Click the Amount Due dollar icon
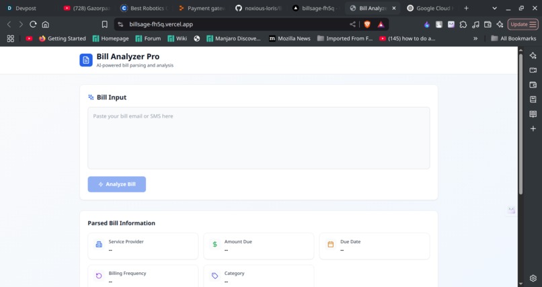 pyautogui.click(x=215, y=245)
